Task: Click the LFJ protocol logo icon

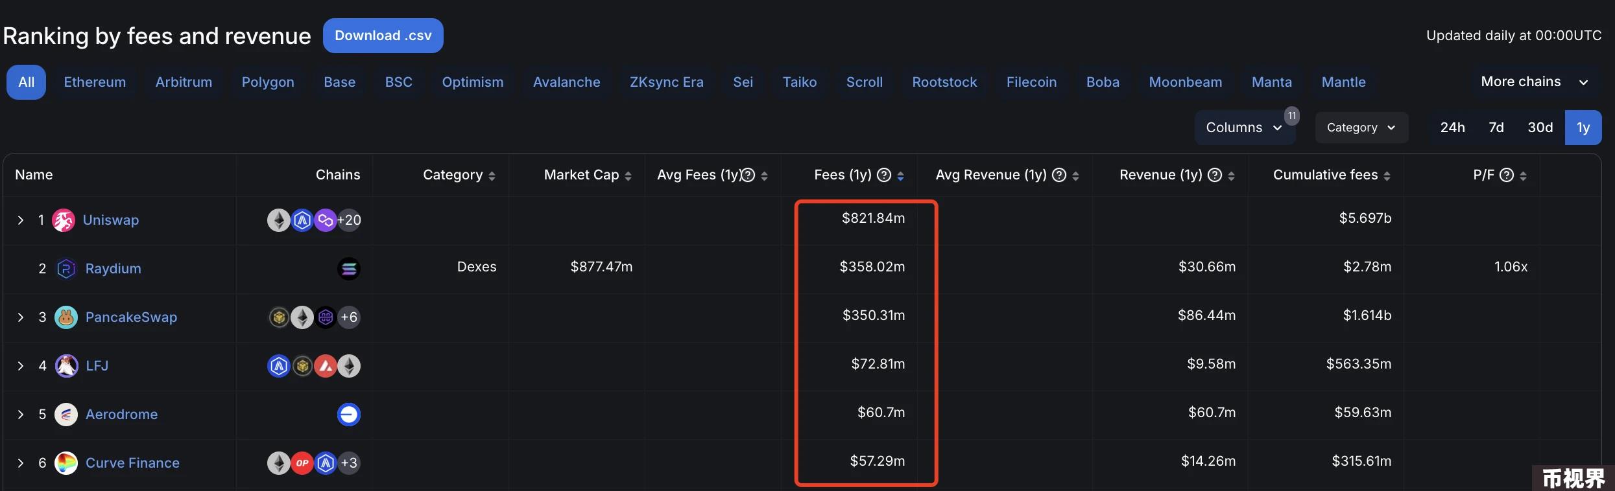Action: tap(66, 366)
